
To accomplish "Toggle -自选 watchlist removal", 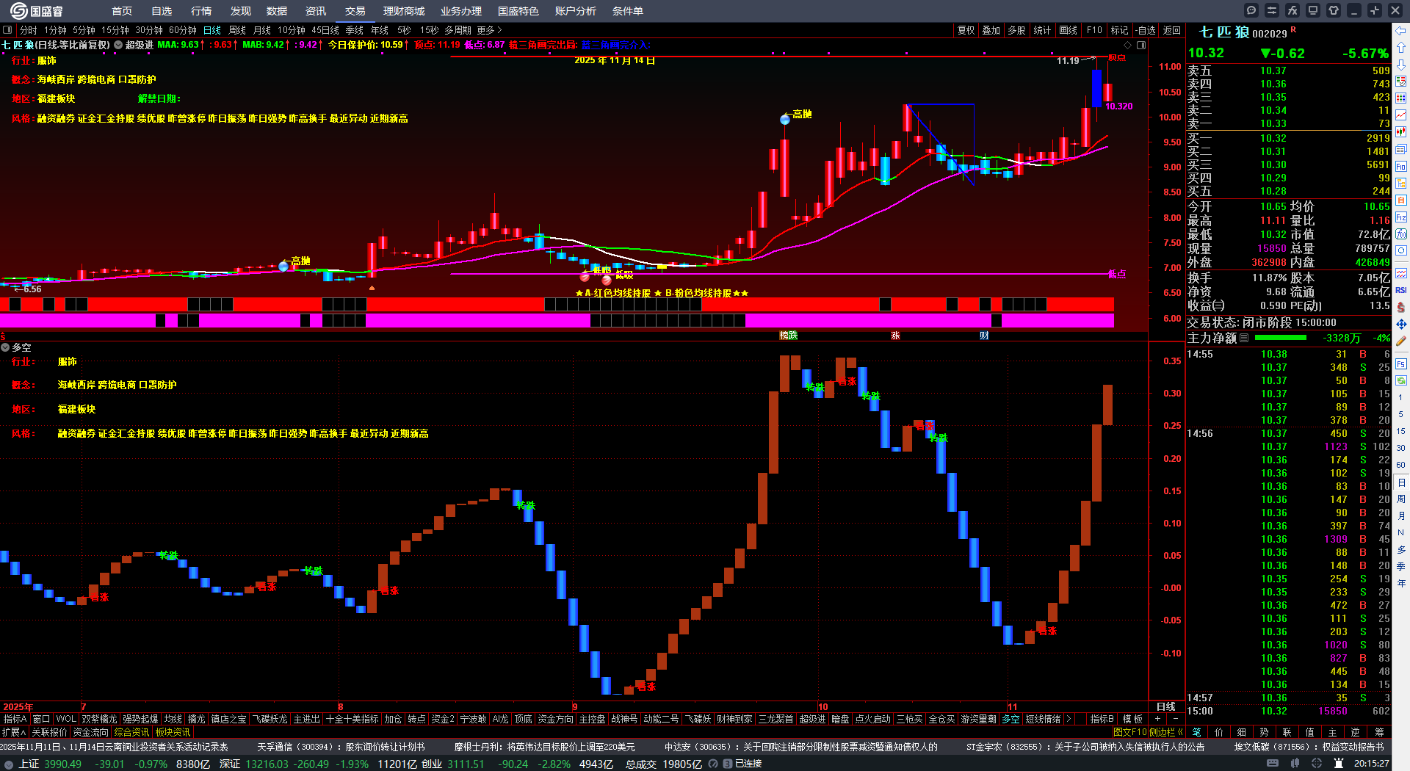I will click(1146, 30).
